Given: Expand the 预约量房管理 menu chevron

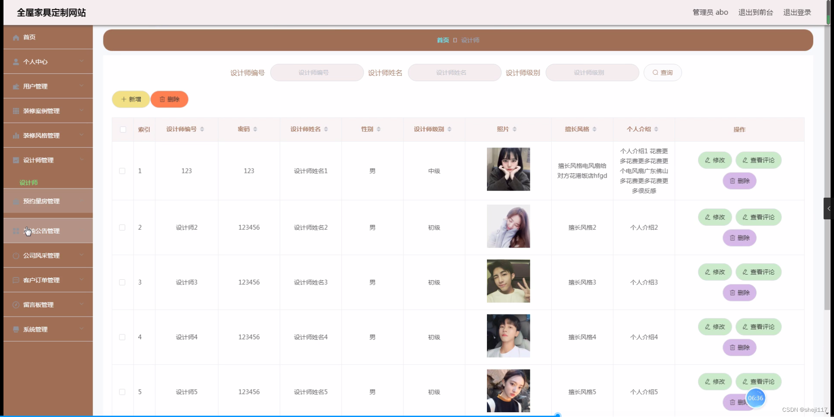Looking at the screenshot, I should 82,201.
